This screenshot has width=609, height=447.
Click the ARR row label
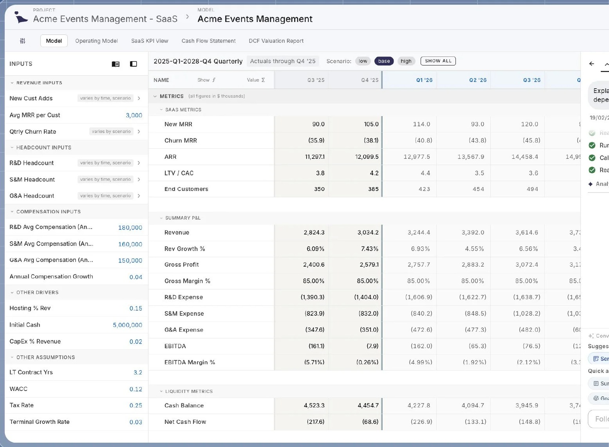pyautogui.click(x=170, y=157)
